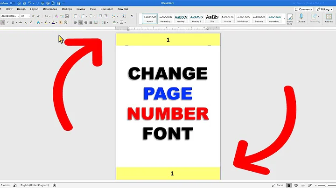Viewport: 336px width, 188px height.
Task: Open the Draw ribbon tab
Action: point(9,9)
